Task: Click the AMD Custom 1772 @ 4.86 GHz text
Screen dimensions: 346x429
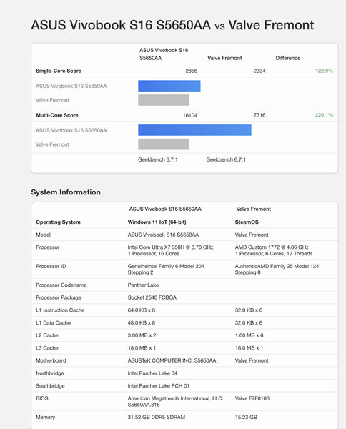Action: coord(272,247)
